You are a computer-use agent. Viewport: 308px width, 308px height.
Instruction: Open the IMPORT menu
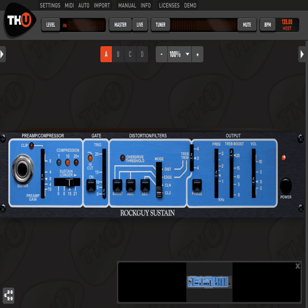pos(102,5)
